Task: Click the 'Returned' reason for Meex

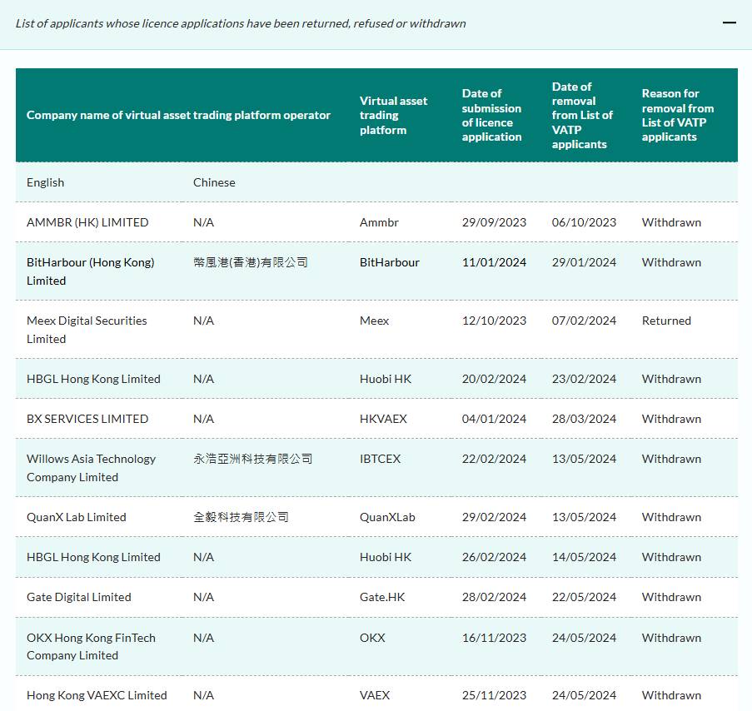Action: tap(666, 321)
